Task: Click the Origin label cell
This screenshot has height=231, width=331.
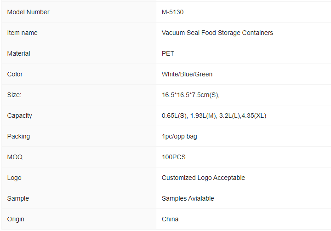Action: 79,219
